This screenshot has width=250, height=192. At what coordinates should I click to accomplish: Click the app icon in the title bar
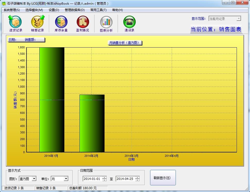4,3
